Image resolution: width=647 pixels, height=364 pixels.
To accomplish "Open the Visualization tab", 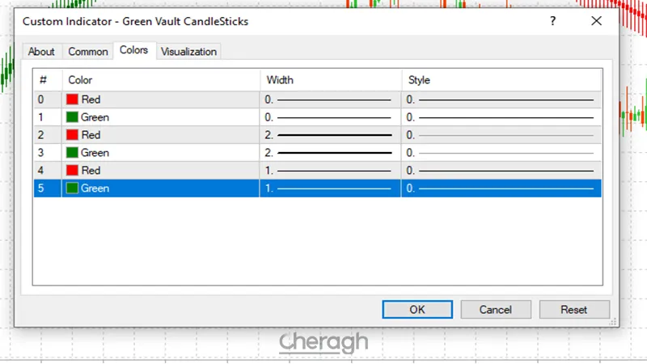I will click(x=188, y=52).
